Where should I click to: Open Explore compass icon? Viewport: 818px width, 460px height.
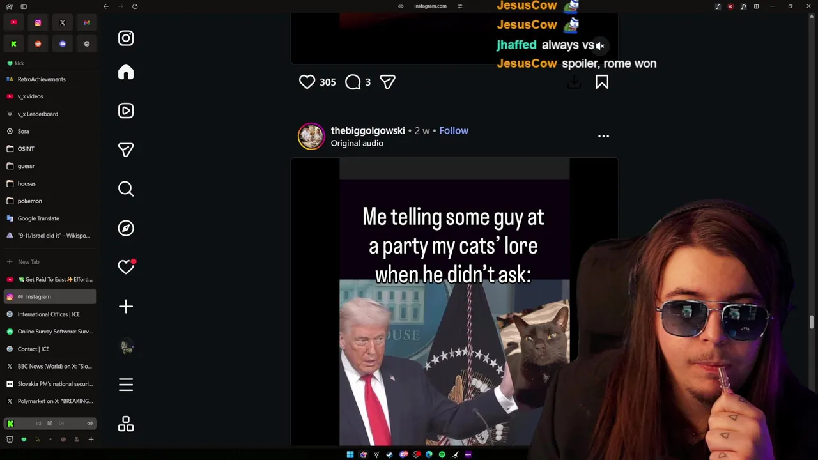126,228
